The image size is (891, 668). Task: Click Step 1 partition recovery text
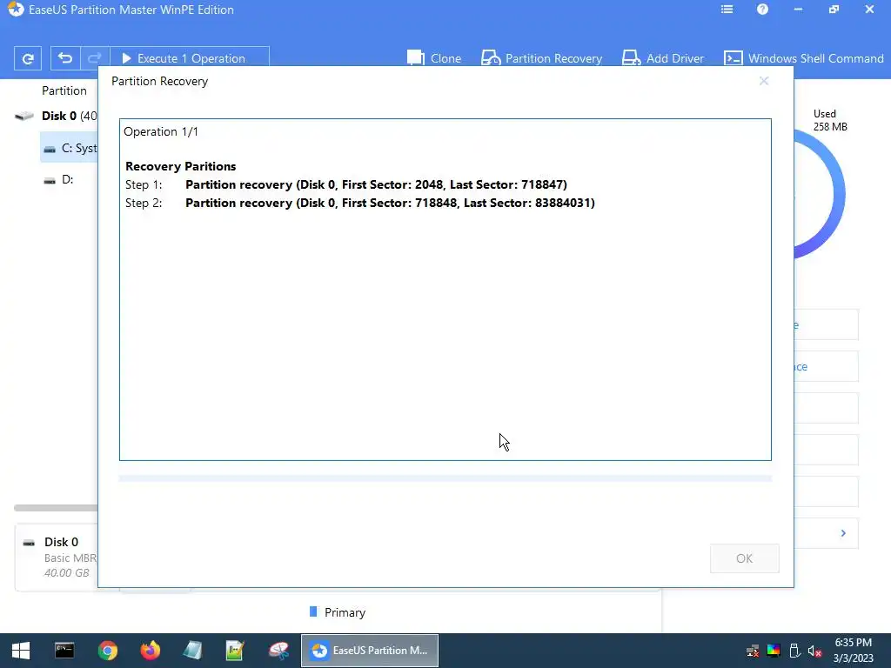(376, 184)
